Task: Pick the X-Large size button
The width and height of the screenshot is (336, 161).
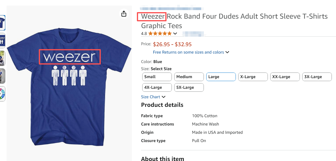Action: tap(253, 77)
